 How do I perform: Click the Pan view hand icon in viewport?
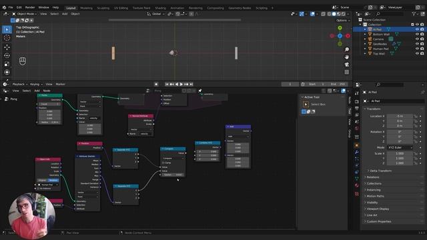click(x=347, y=57)
